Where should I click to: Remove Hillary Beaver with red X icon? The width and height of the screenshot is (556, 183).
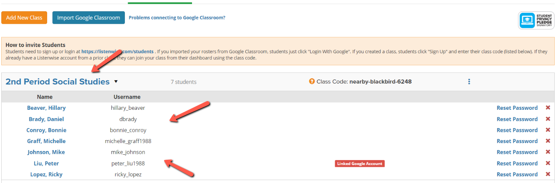(x=548, y=108)
